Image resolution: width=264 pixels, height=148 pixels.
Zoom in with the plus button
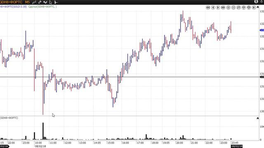228,7
